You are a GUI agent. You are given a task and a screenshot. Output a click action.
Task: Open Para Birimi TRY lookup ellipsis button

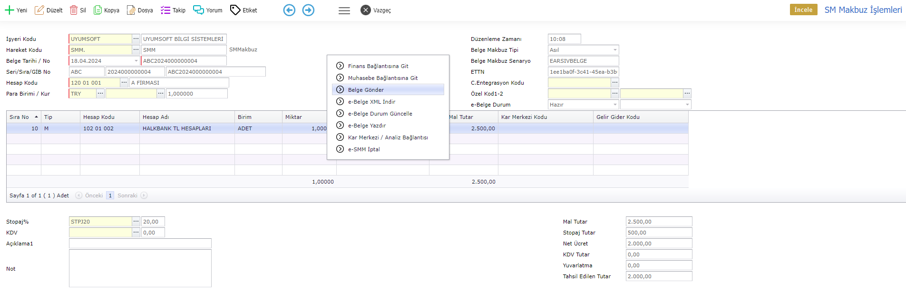click(100, 93)
